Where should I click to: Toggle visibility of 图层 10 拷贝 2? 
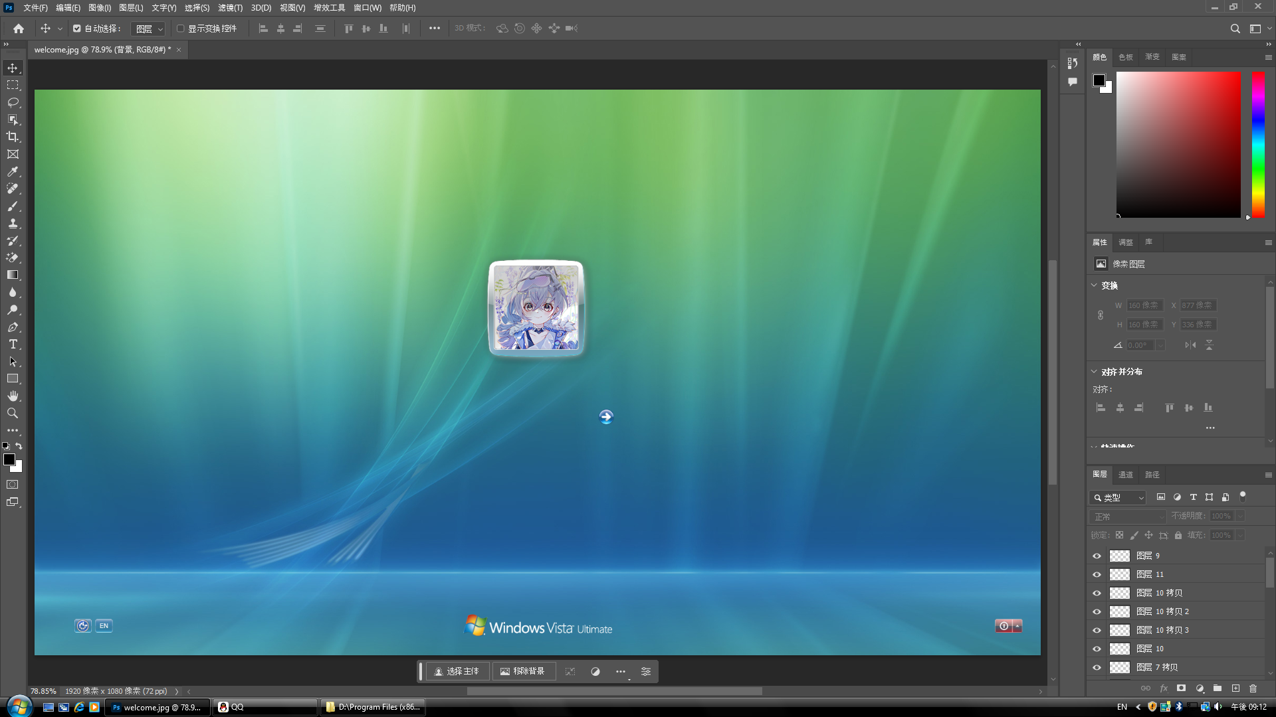point(1097,611)
